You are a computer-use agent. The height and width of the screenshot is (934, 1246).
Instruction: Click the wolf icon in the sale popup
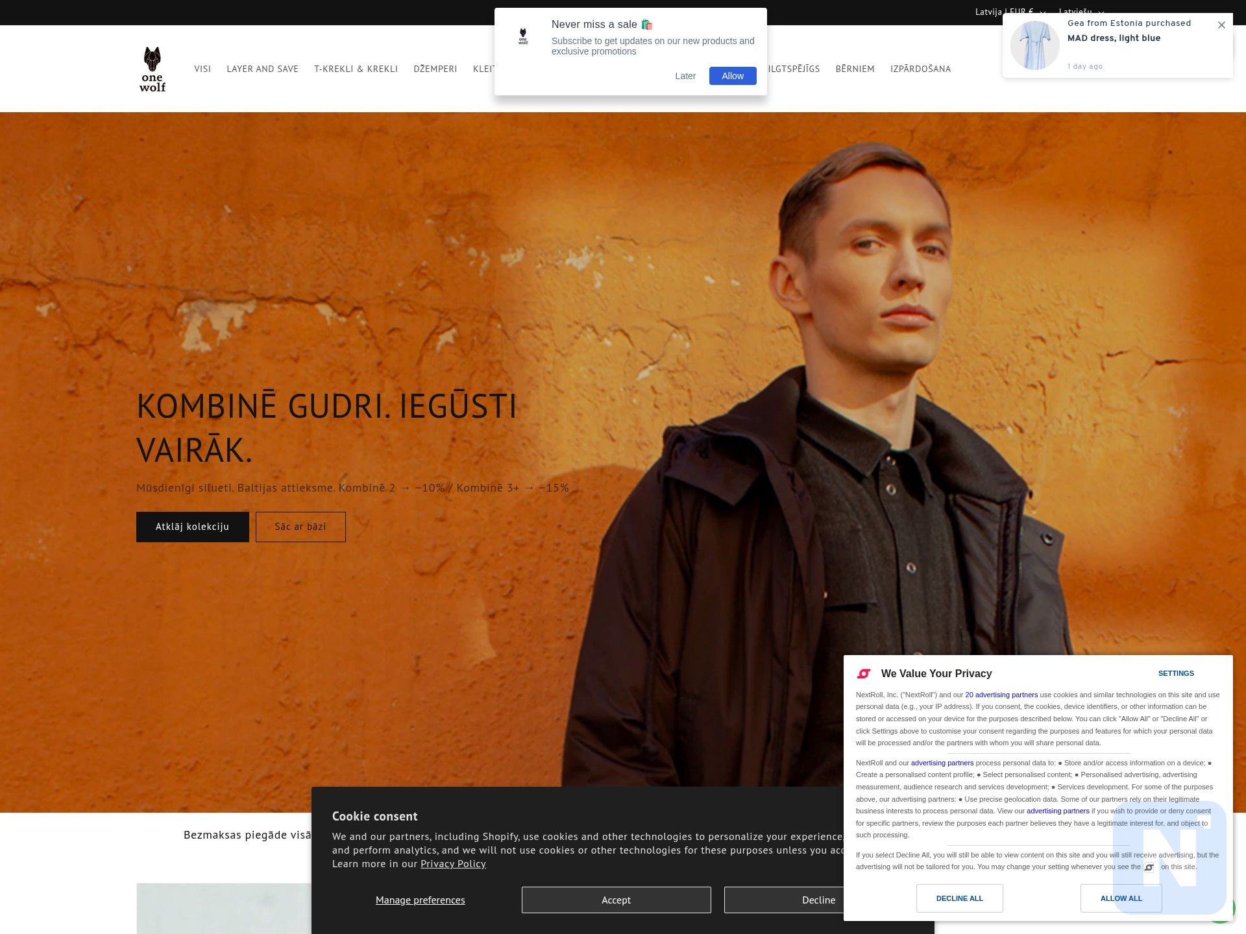[x=523, y=36]
